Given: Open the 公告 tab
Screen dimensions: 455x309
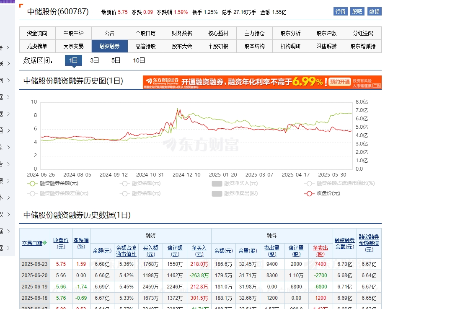Looking at the screenshot, I should (110, 33).
